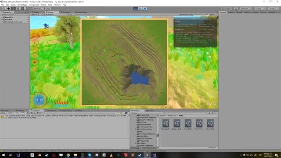281x158 pixels.
Task: Click Assets in the breadcrumb path
Action: pyautogui.click(x=162, y=116)
